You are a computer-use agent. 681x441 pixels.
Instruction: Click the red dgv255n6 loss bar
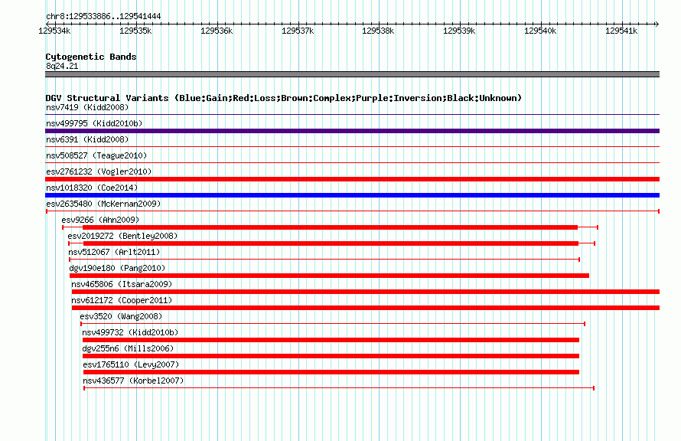tap(331, 356)
